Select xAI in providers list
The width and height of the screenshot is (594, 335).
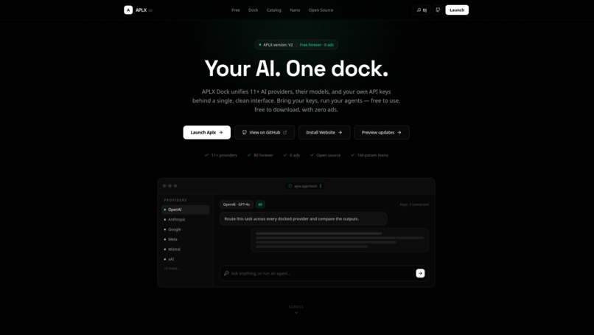pyautogui.click(x=185, y=259)
